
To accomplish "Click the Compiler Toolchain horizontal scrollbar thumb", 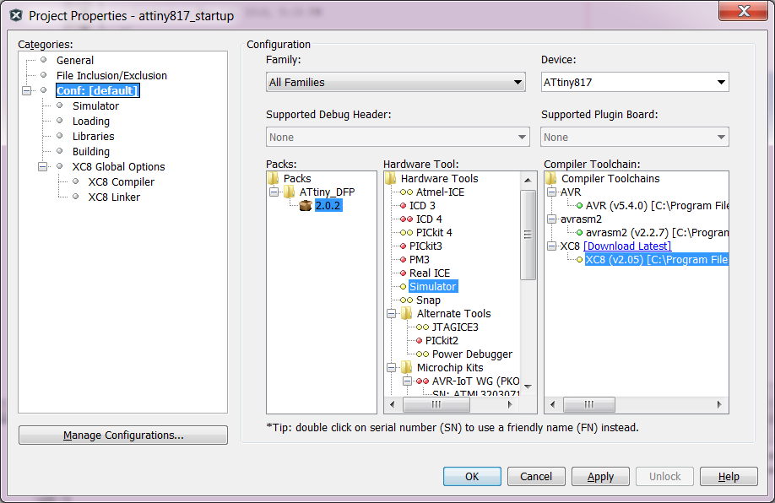I will coord(589,404).
